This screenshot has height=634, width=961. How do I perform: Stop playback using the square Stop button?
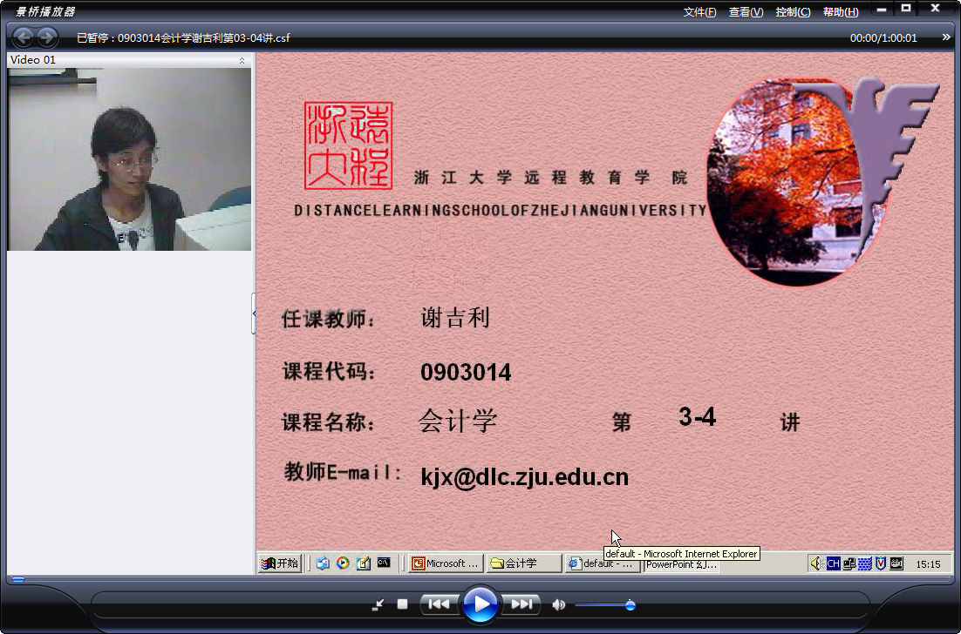(402, 604)
